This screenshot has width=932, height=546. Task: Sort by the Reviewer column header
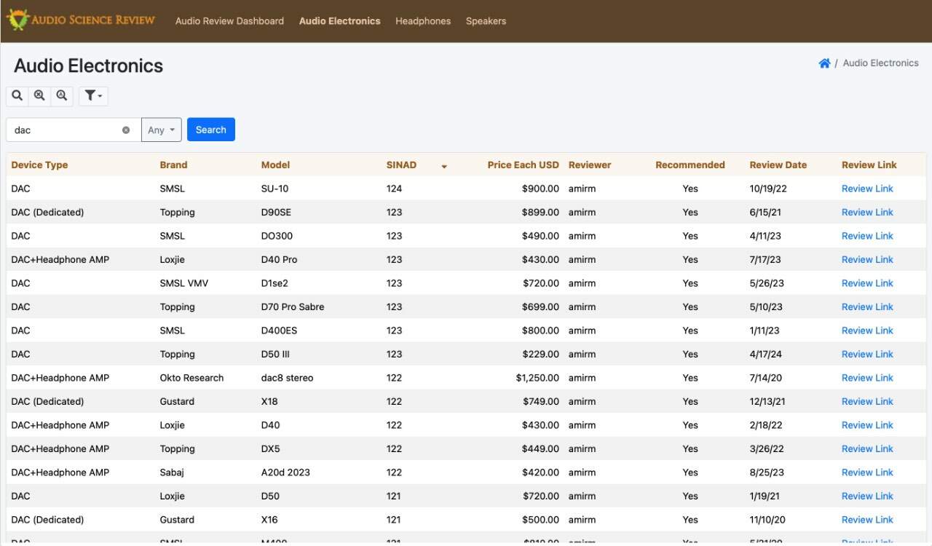(590, 165)
